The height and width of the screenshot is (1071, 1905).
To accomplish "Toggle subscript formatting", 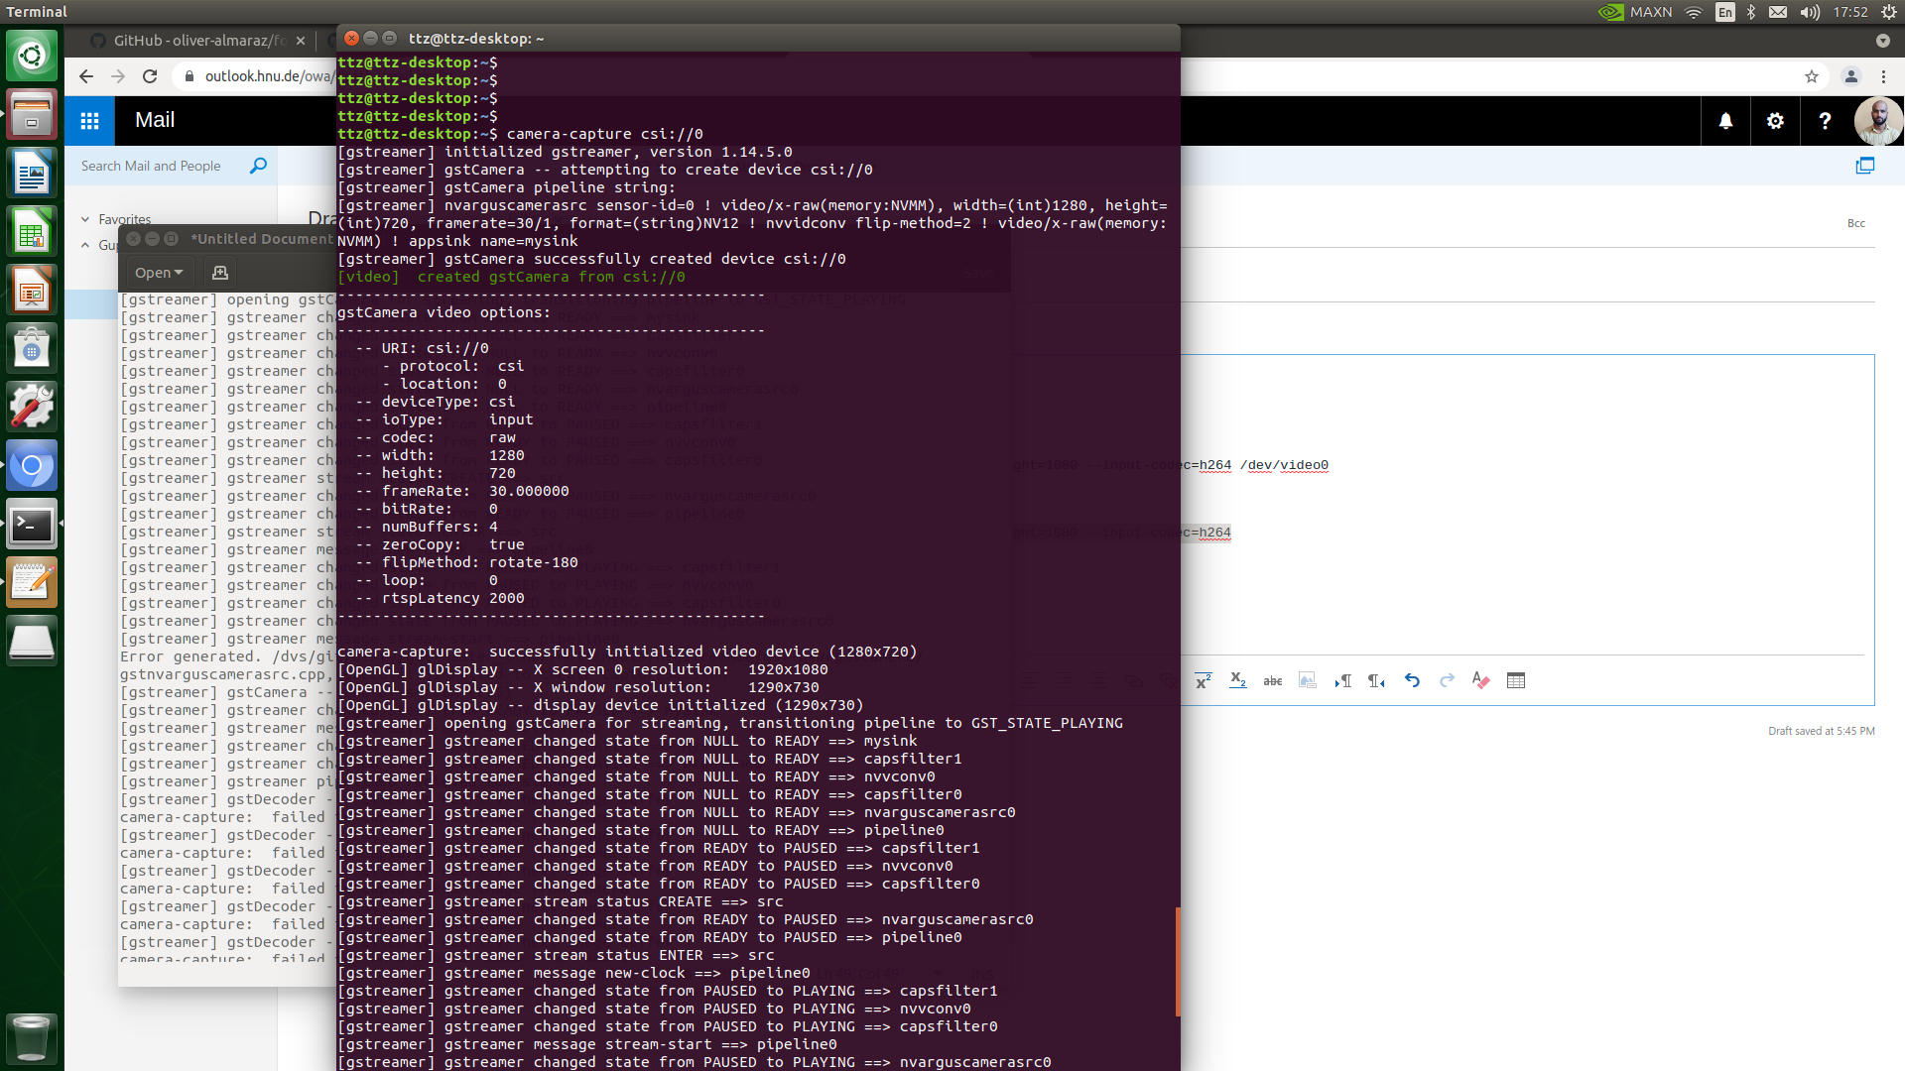I will (1238, 682).
